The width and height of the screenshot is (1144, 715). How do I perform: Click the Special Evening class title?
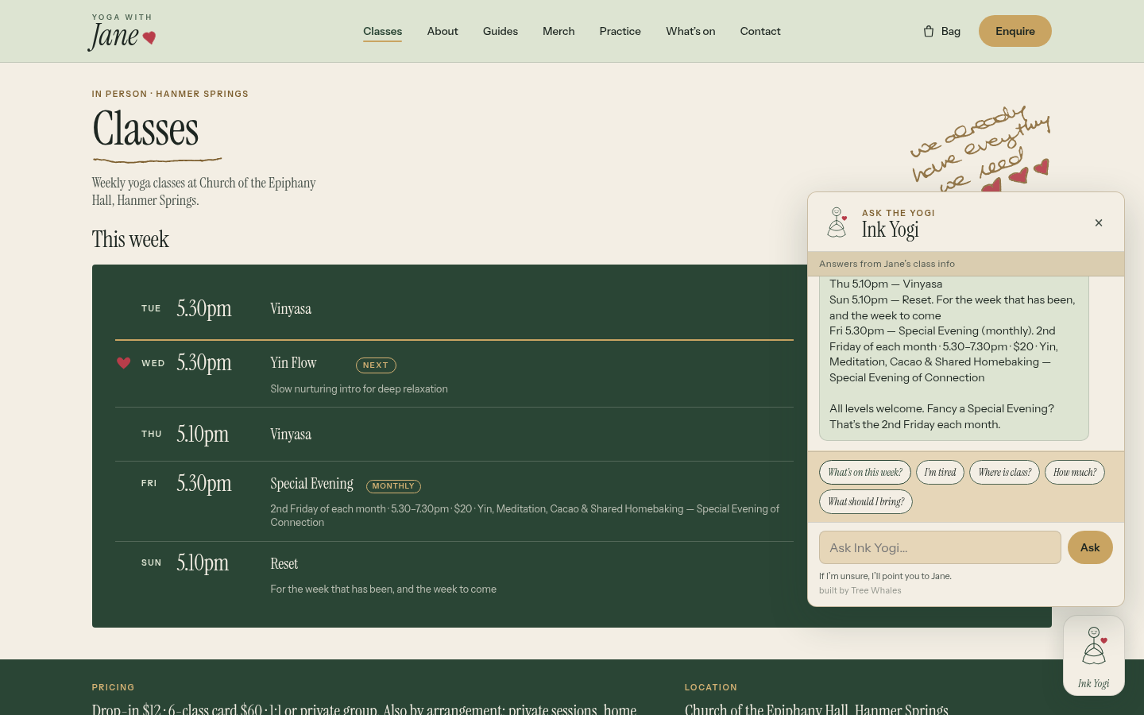pyautogui.click(x=311, y=484)
